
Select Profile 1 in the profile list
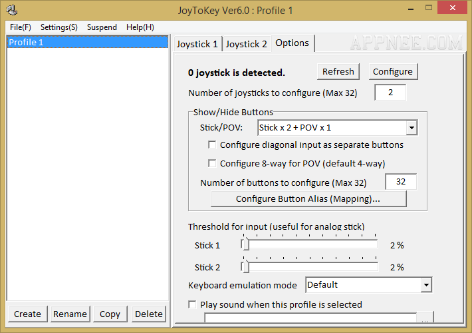(x=88, y=42)
